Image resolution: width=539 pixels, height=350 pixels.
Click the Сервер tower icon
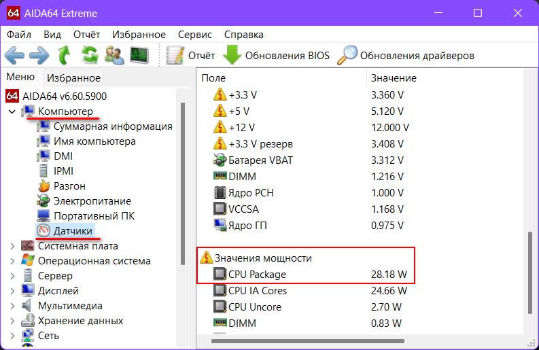[x=27, y=276]
